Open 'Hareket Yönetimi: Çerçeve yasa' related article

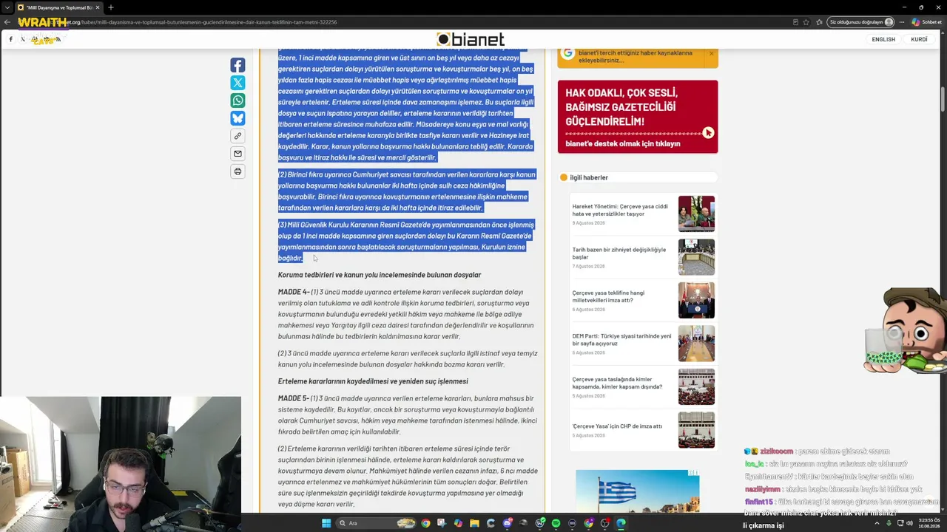[620, 210]
